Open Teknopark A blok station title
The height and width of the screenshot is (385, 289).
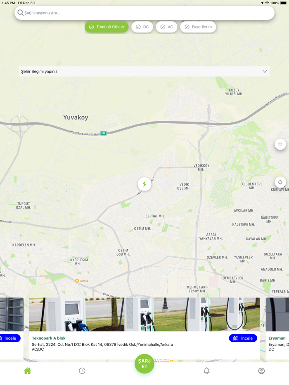(x=49, y=338)
